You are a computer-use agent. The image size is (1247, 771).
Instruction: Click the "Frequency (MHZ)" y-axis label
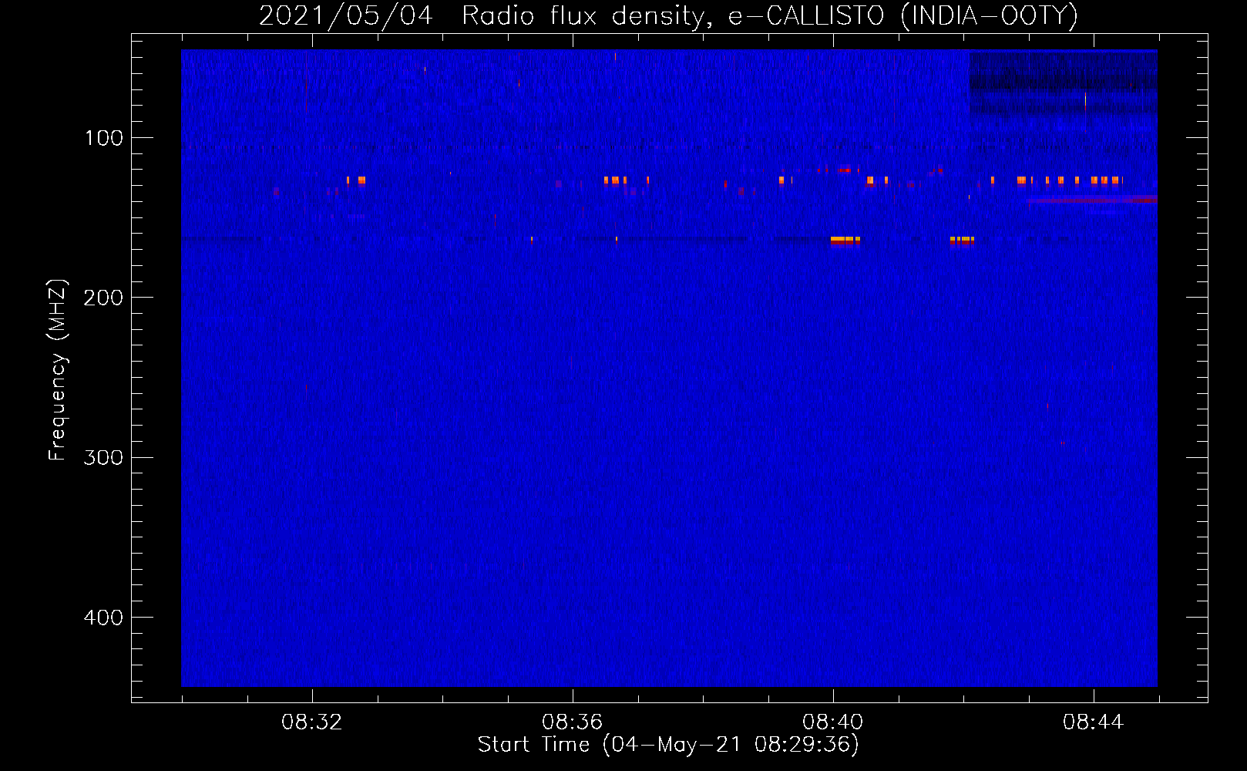(x=58, y=370)
